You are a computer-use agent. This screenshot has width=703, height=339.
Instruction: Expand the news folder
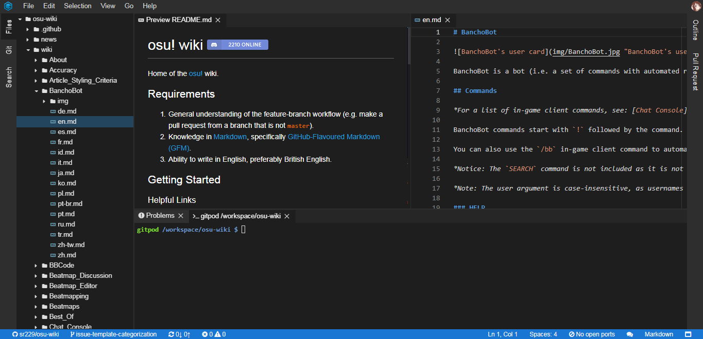point(28,40)
